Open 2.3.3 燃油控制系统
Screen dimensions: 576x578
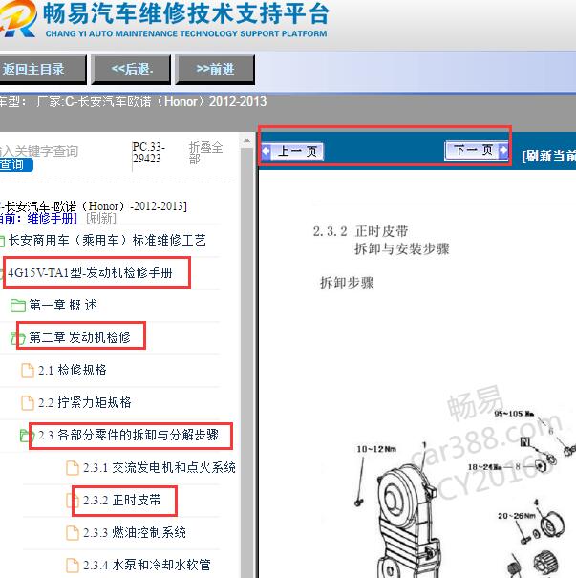point(135,533)
